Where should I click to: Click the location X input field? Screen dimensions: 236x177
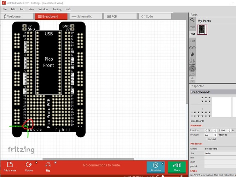tap(209, 131)
